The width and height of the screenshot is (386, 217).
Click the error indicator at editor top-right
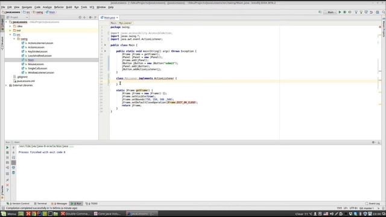[380, 27]
